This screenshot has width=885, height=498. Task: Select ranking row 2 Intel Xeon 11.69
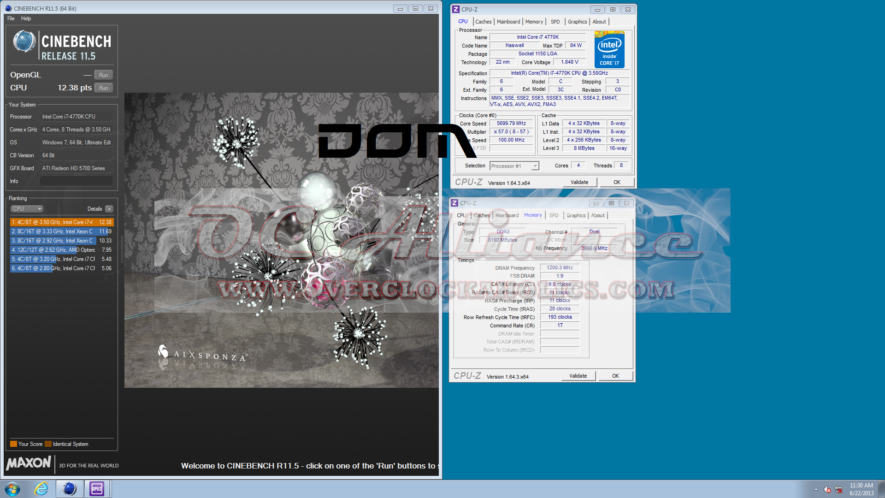click(61, 231)
